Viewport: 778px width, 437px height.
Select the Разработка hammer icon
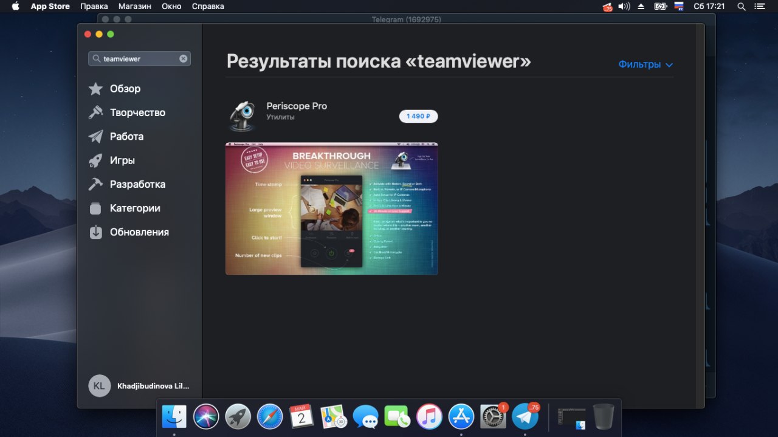click(95, 184)
